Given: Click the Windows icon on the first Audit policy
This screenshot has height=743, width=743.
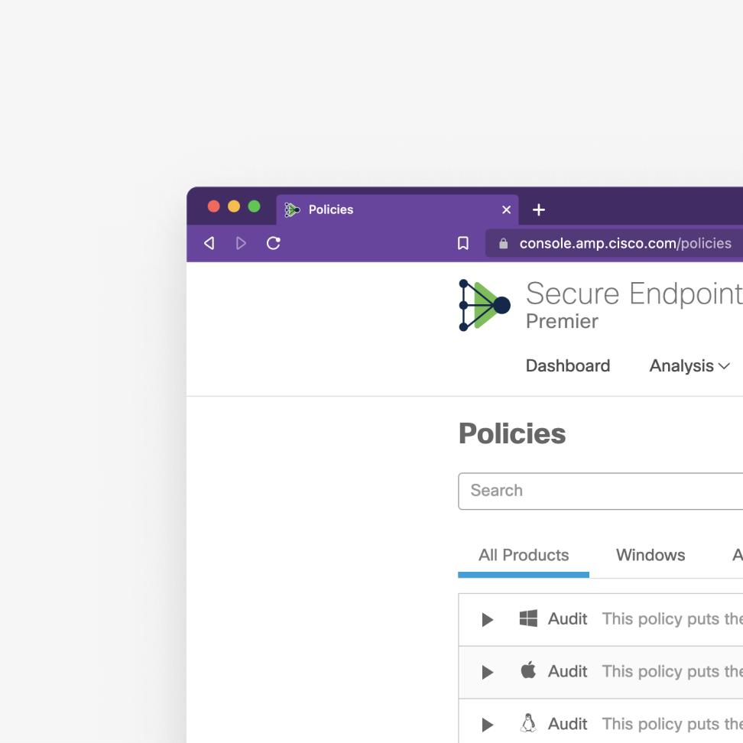Looking at the screenshot, I should [528, 618].
